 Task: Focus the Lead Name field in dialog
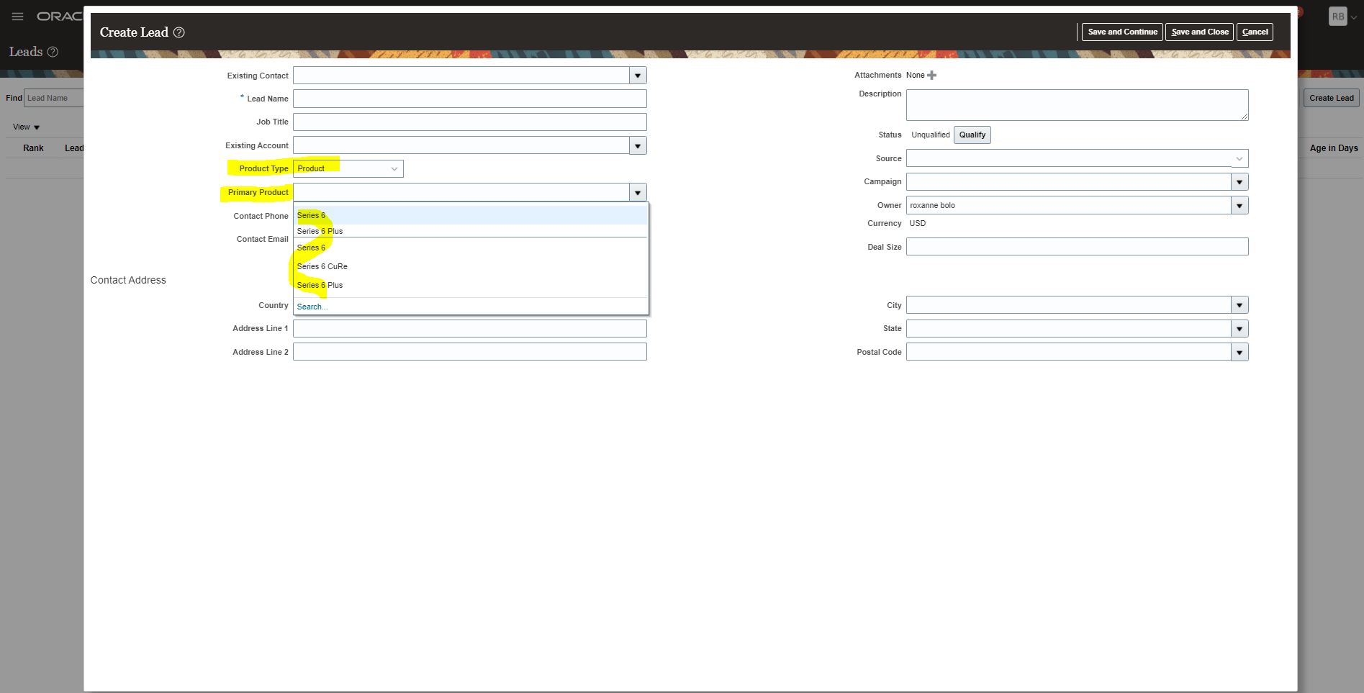(x=470, y=99)
